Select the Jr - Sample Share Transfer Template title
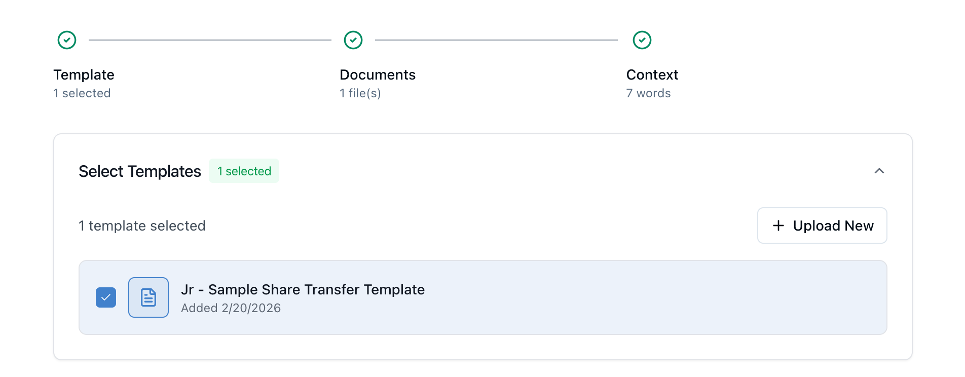 tap(303, 289)
